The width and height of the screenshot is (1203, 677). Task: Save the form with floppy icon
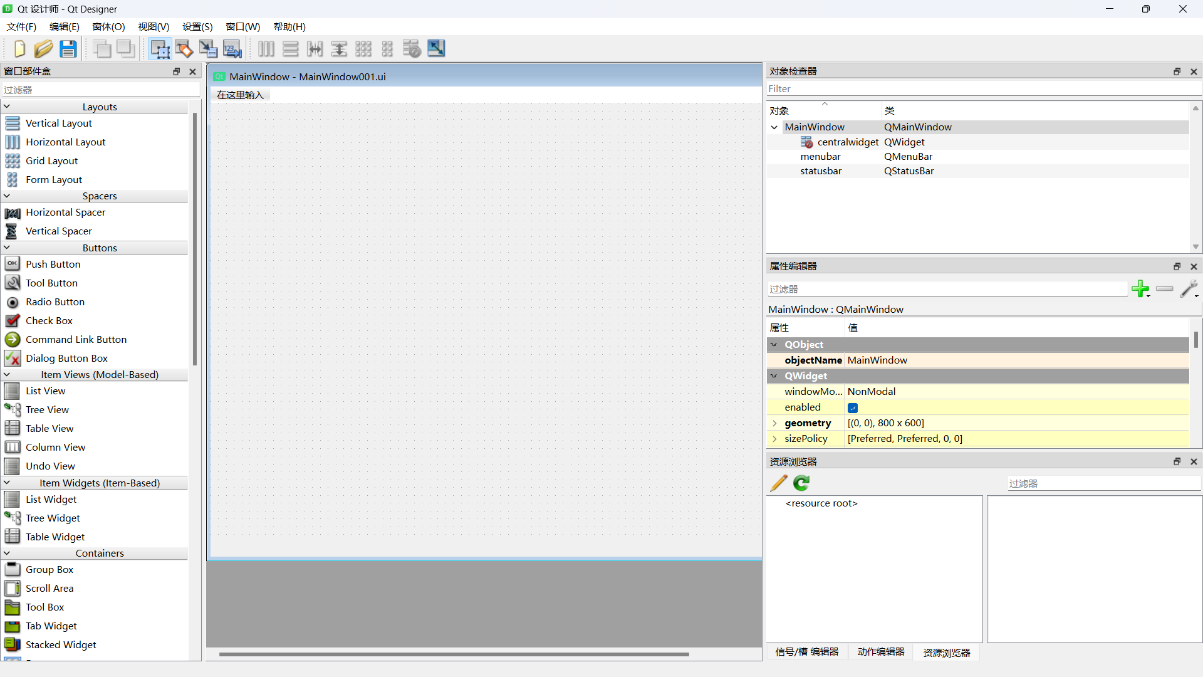68,49
